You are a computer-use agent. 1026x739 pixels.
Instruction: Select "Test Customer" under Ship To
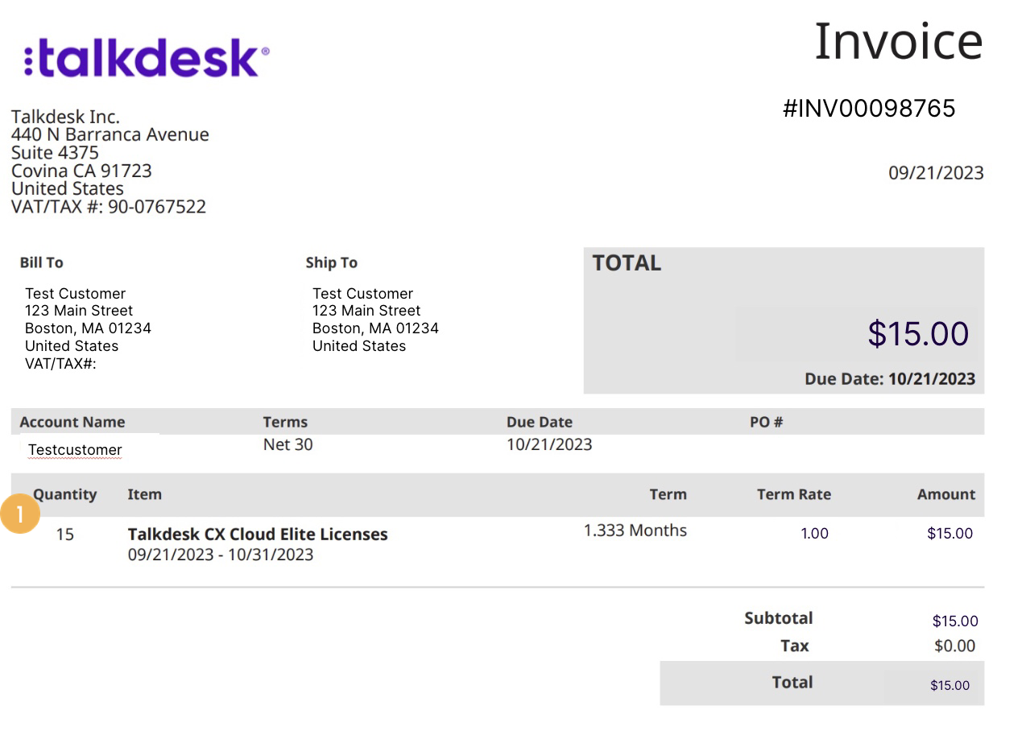[x=362, y=294]
